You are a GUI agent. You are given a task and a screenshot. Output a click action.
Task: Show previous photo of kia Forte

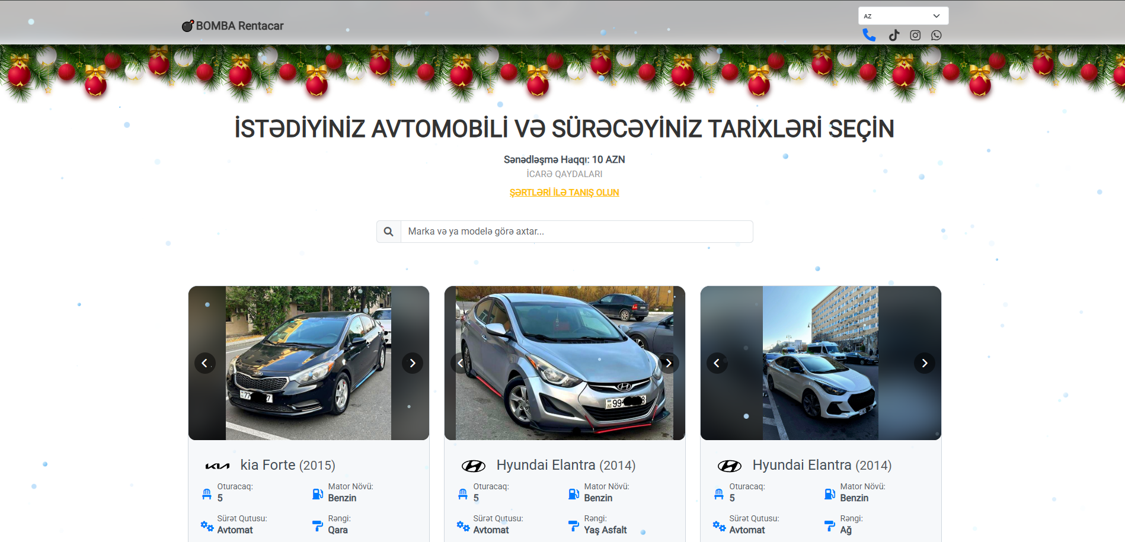pos(205,363)
